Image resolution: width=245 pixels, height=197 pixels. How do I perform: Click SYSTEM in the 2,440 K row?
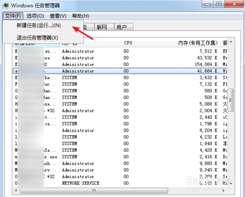pos(69,117)
